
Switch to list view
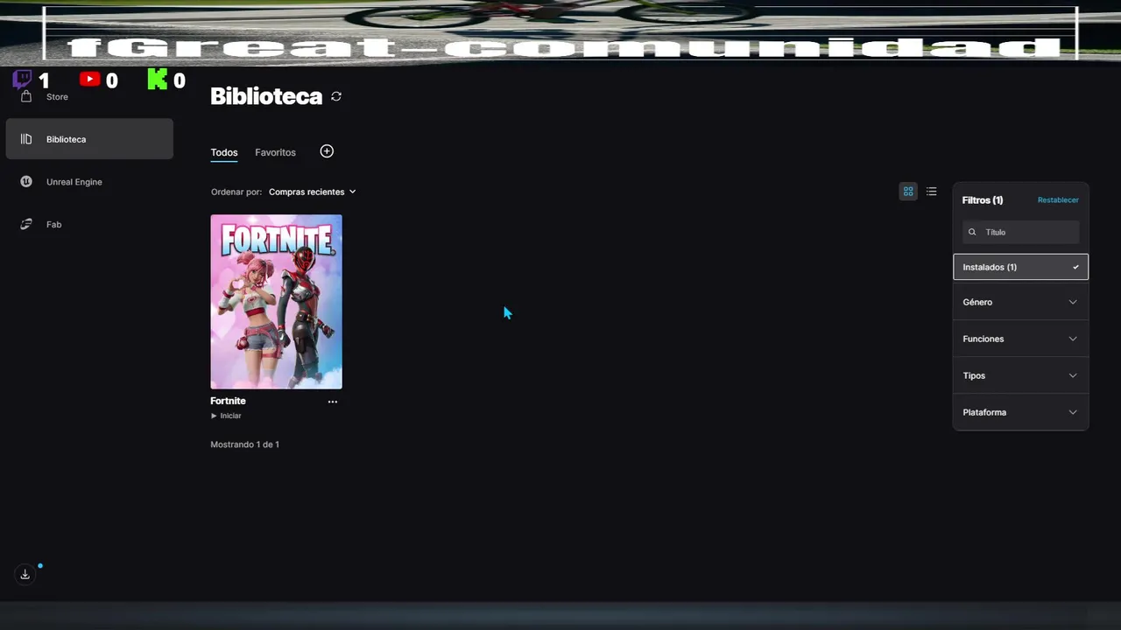932,192
